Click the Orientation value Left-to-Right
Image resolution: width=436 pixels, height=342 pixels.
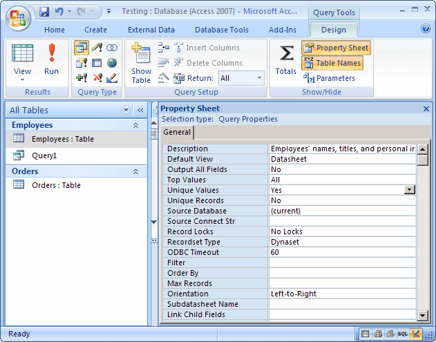(x=294, y=294)
